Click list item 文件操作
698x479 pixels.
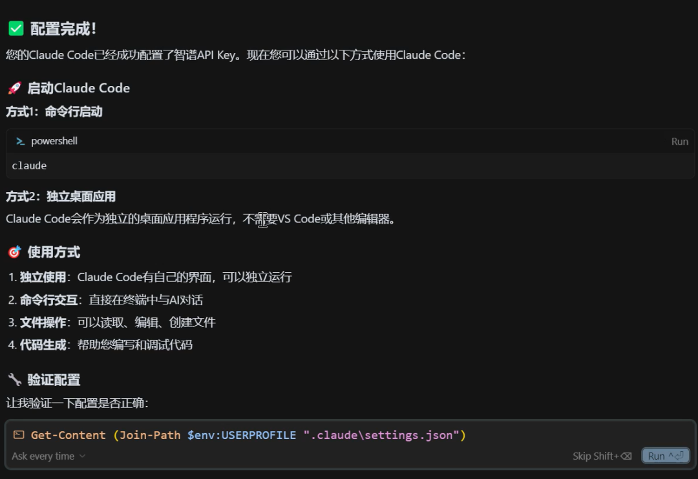point(112,323)
